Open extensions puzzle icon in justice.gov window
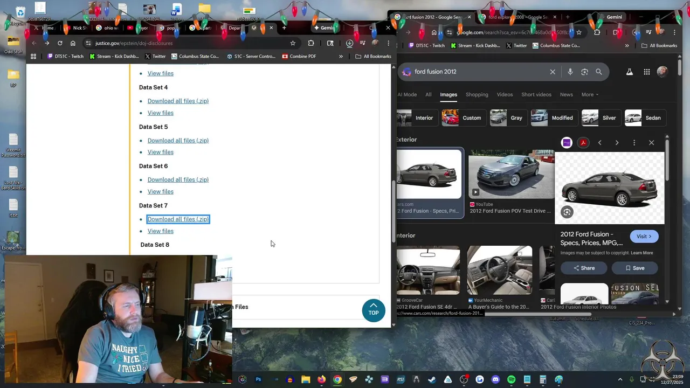The height and width of the screenshot is (388, 690). click(x=311, y=43)
